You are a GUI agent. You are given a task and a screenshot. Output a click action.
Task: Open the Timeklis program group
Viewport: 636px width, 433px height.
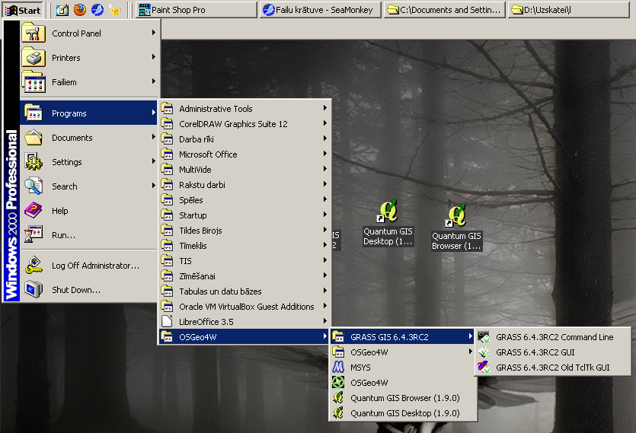pyautogui.click(x=244, y=246)
